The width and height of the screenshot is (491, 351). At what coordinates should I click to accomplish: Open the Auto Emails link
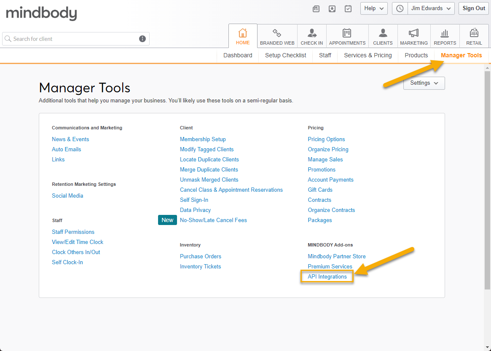[x=67, y=149]
